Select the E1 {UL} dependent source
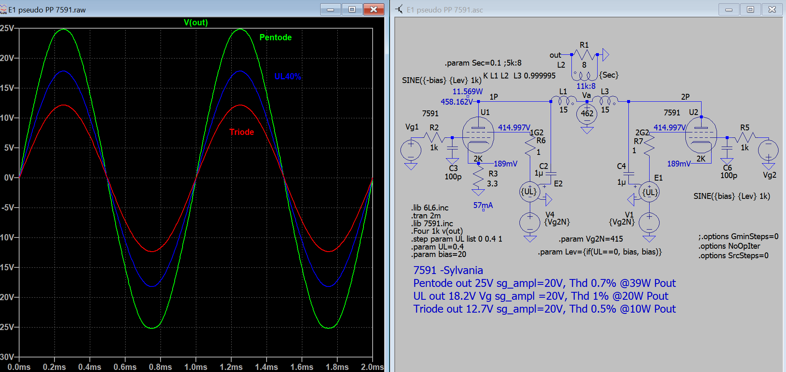Viewport: 786px width, 372px height. [x=649, y=192]
